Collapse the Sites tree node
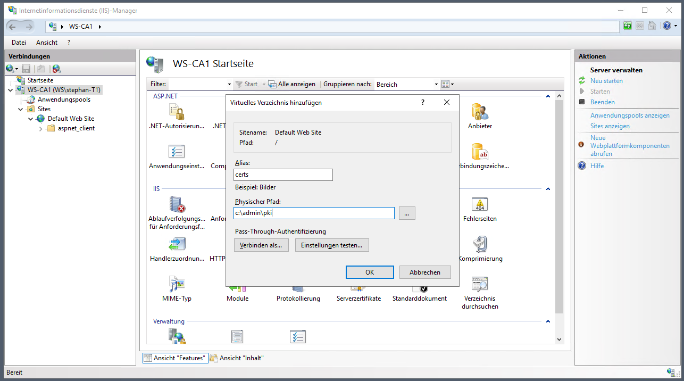This screenshot has width=684, height=381. pos(21,109)
